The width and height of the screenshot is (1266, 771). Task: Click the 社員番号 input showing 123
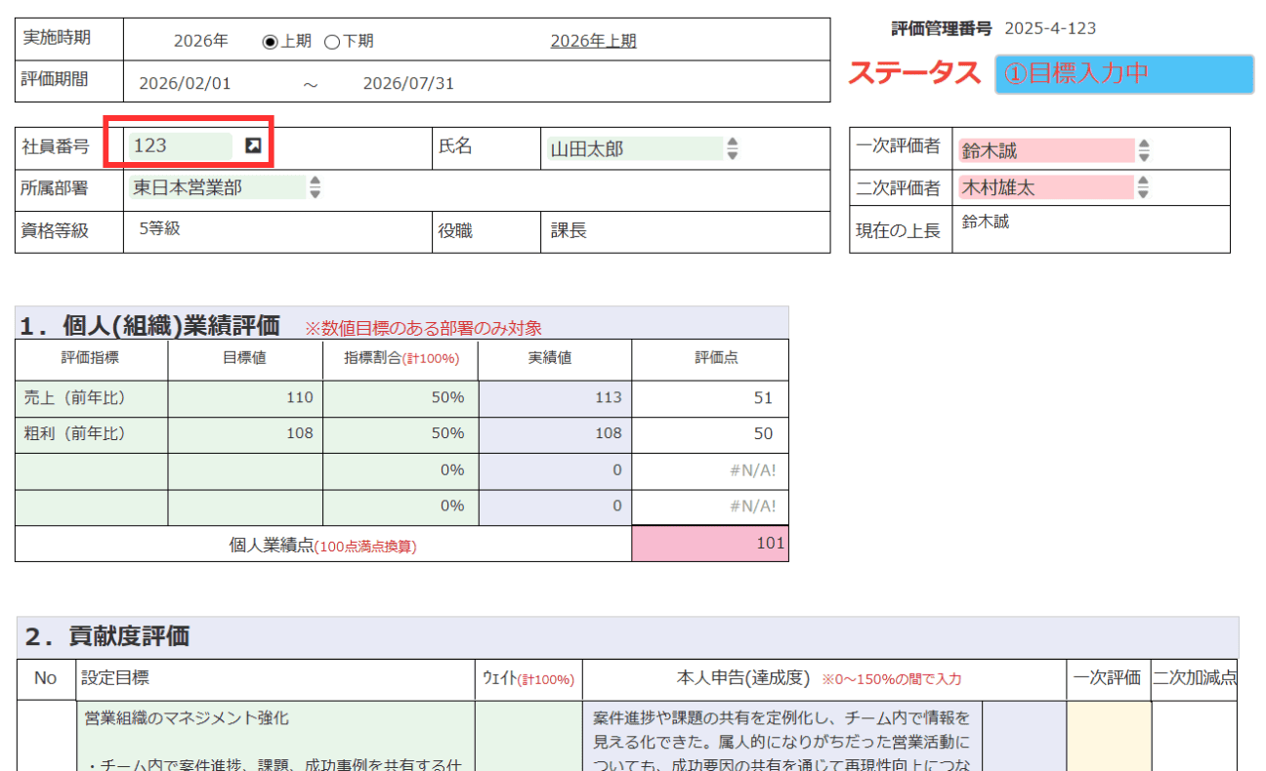(x=180, y=145)
